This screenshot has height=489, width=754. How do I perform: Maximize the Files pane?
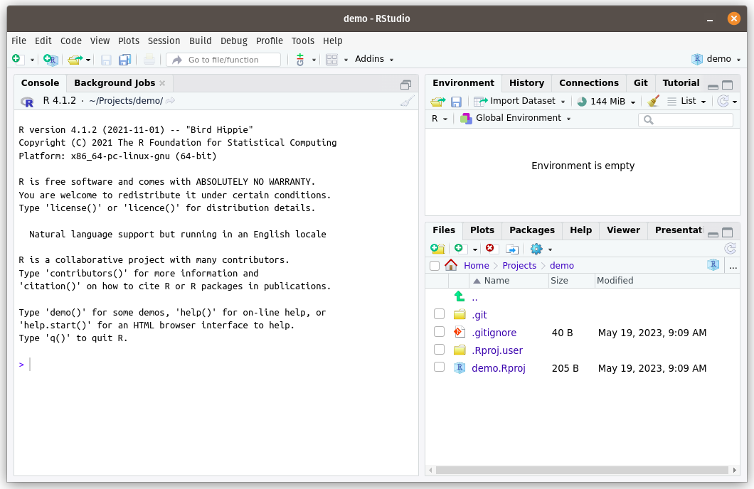coord(728,232)
